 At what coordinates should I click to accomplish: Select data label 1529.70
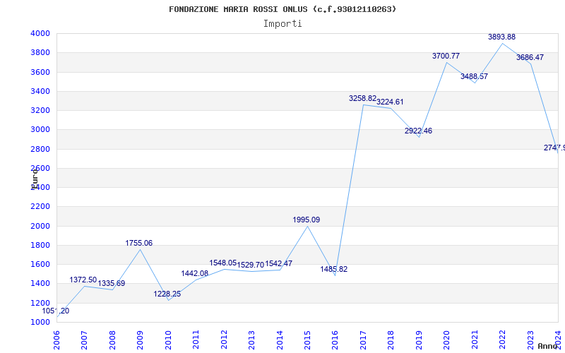[251, 265]
